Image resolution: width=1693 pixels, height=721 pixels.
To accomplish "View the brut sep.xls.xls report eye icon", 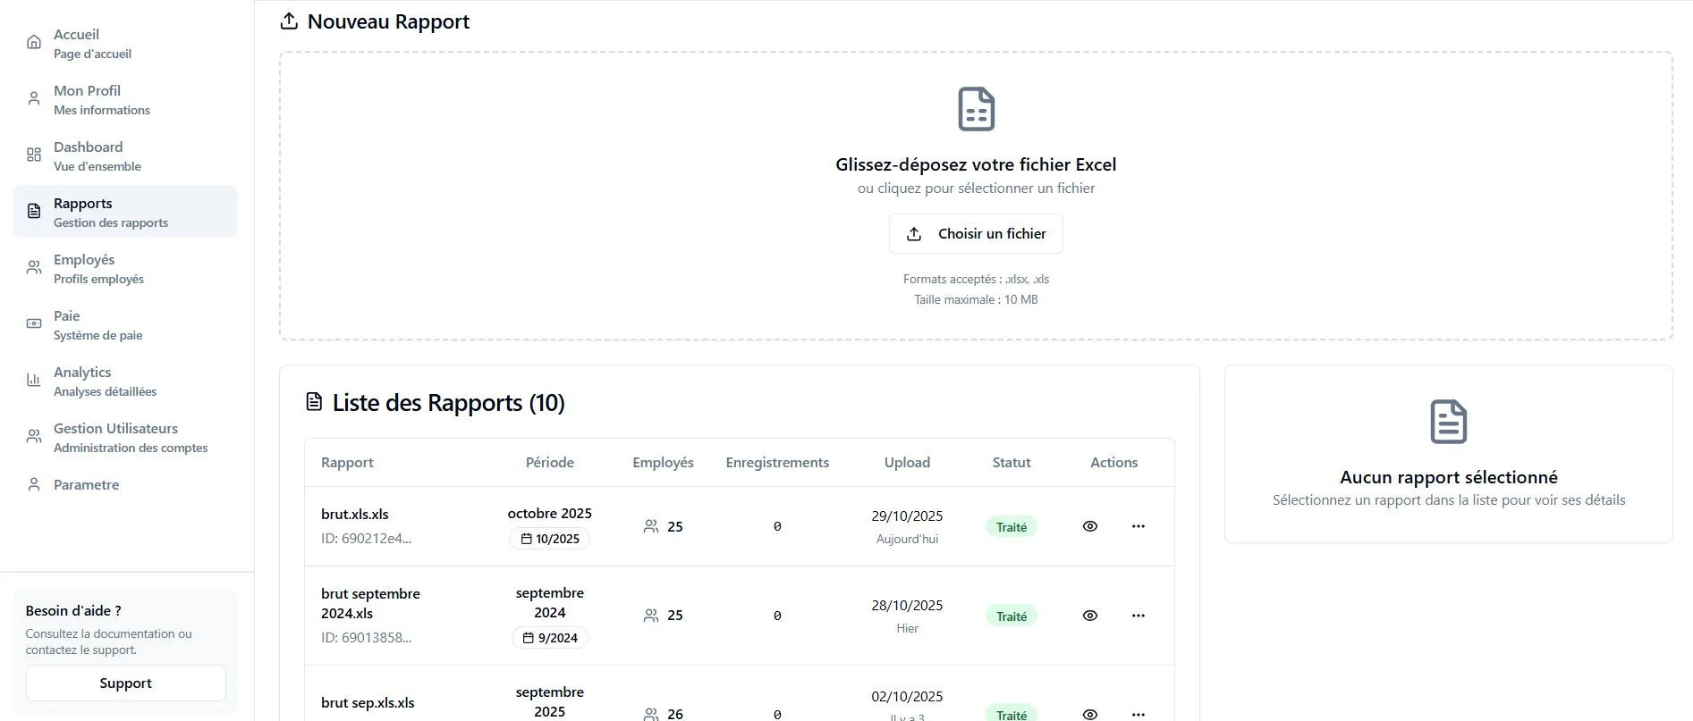I will tap(1089, 714).
